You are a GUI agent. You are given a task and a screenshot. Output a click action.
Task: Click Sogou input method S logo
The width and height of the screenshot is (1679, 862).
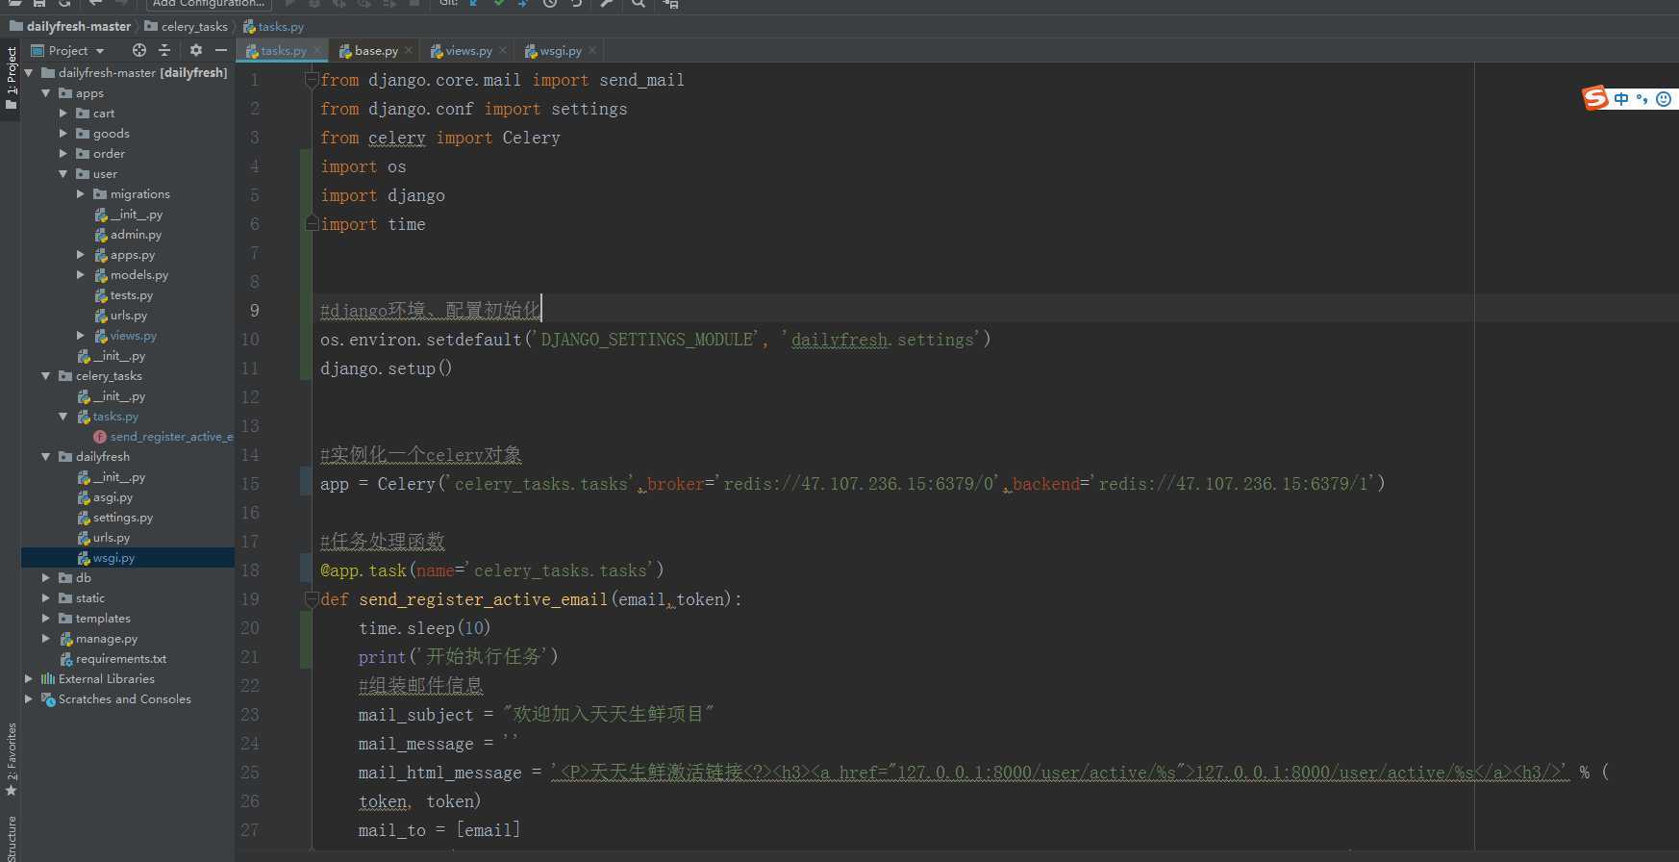tap(1595, 98)
